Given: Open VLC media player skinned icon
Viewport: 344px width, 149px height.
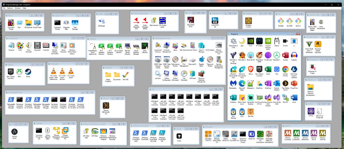Looking at the screenshot, I should tap(62, 71).
